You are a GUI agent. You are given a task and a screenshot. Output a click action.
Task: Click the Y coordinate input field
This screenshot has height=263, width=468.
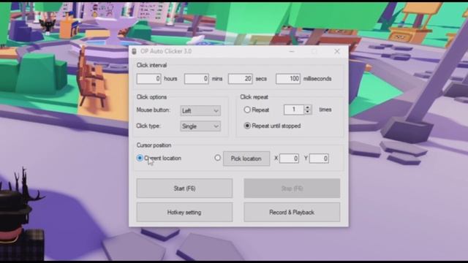click(x=319, y=159)
